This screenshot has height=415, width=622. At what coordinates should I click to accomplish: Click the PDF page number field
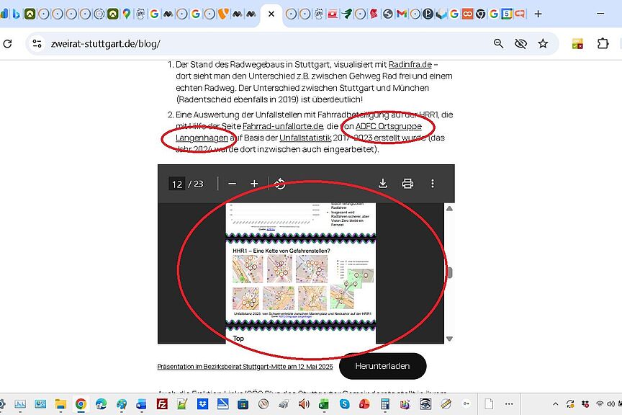click(x=176, y=184)
